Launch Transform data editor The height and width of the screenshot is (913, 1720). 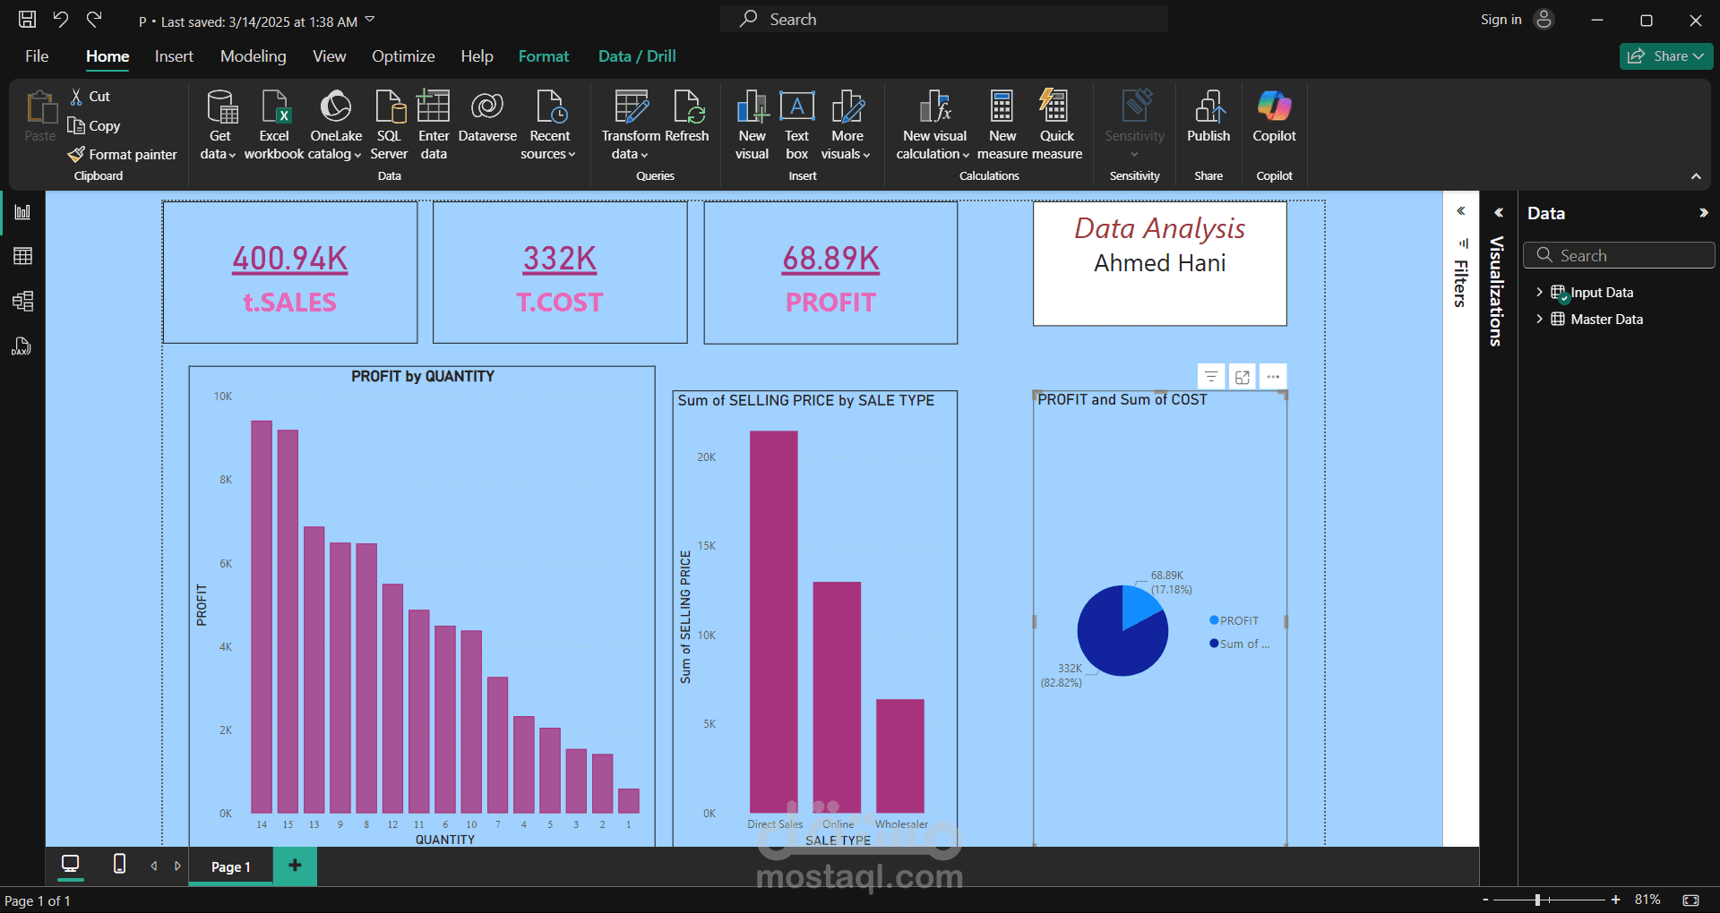click(631, 124)
